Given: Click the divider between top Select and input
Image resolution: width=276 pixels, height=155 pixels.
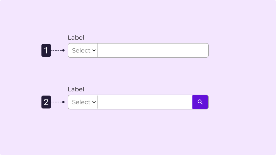Looking at the screenshot, I should tap(97, 50).
